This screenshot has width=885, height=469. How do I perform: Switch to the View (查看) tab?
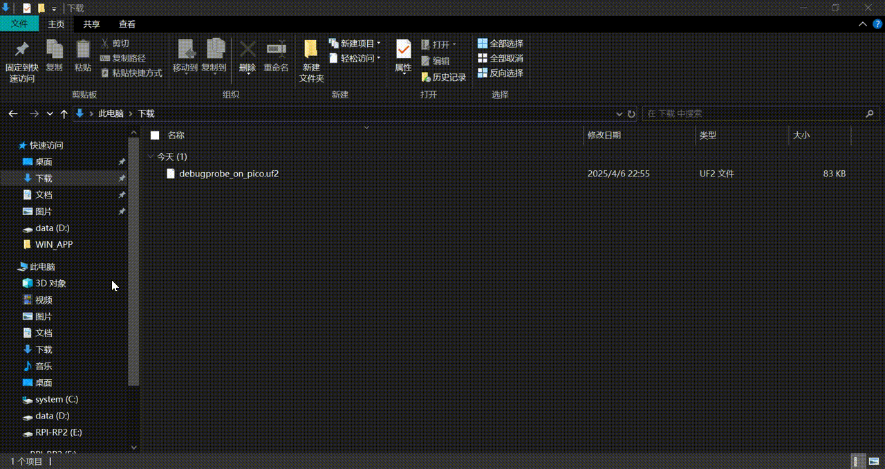127,24
